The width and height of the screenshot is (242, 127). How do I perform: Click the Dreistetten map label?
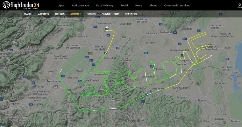(63, 25)
